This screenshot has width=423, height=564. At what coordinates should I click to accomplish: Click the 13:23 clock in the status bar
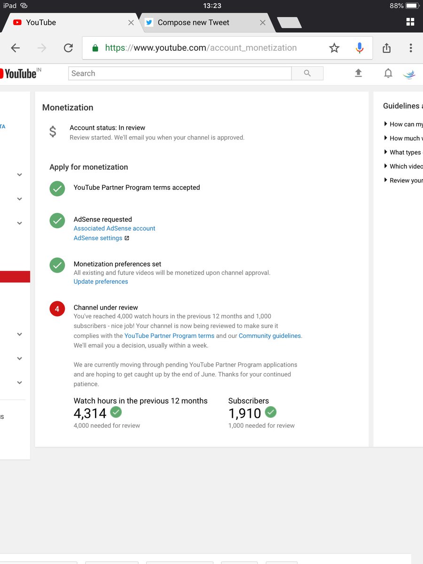[x=212, y=6]
